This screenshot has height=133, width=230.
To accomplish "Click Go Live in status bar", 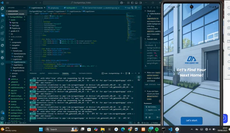I will point(145,123).
